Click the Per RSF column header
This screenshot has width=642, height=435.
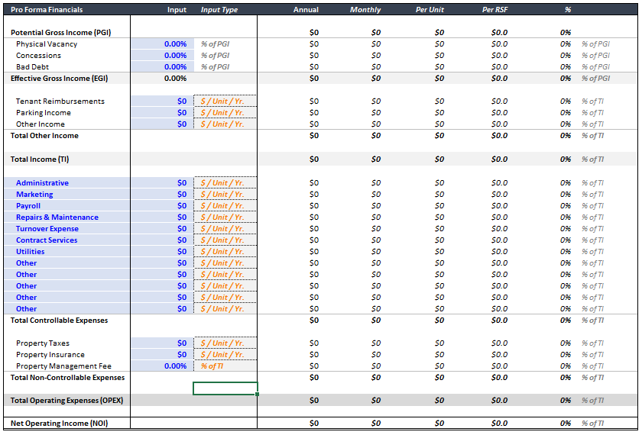pos(494,9)
